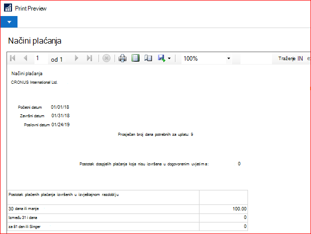Toggle print layout view icon
311x234 pixels.
click(135, 58)
